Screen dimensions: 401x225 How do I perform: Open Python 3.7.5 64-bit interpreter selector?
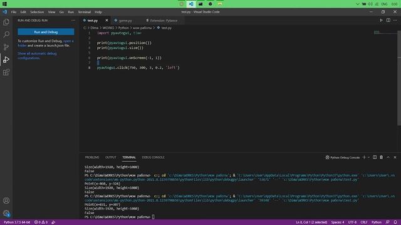tap(17, 222)
